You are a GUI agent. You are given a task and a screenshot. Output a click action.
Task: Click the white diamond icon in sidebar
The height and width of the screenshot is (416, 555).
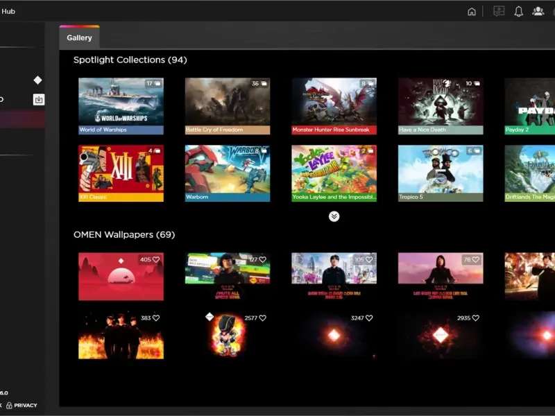(38, 80)
